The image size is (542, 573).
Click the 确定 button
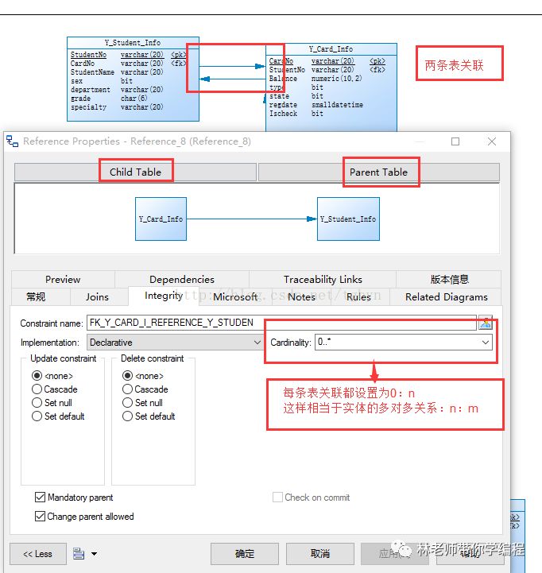click(245, 554)
